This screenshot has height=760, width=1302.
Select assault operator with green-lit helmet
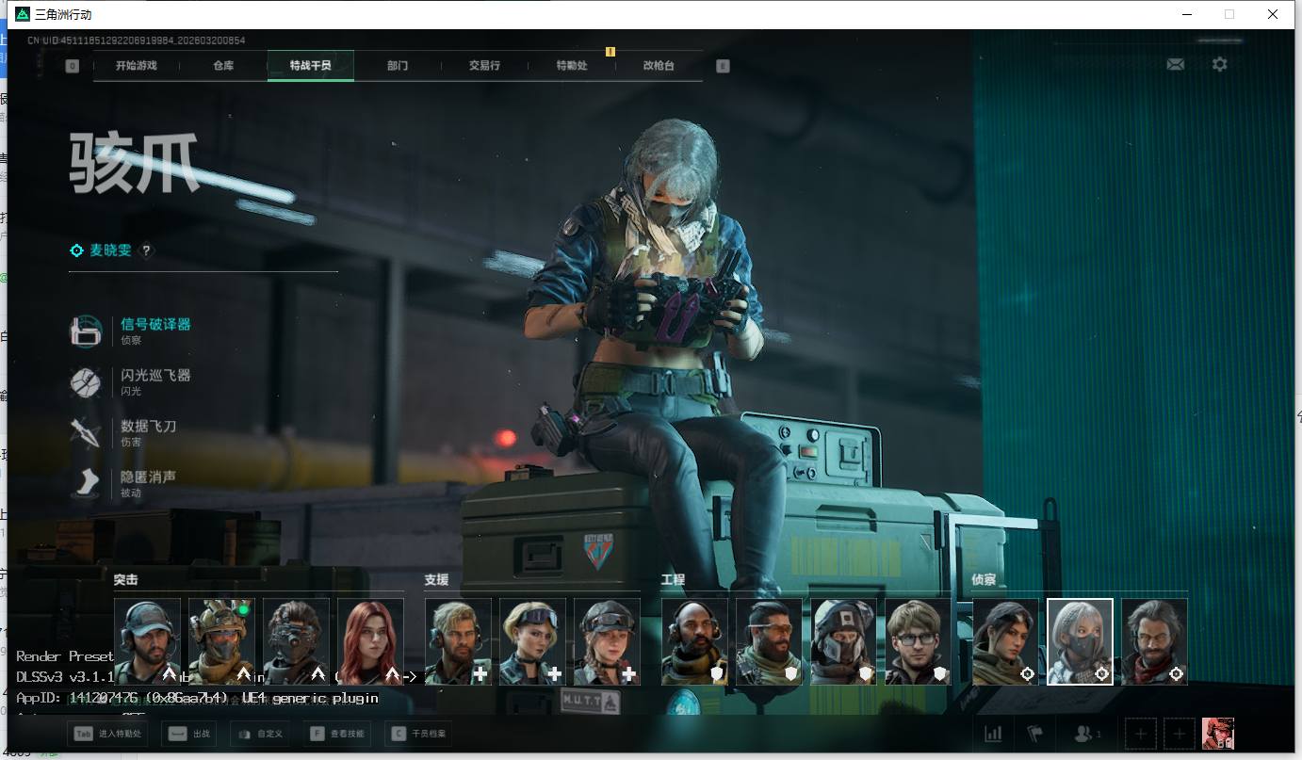tap(221, 641)
